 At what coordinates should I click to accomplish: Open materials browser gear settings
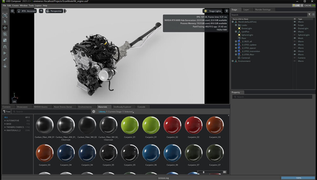[94, 112]
